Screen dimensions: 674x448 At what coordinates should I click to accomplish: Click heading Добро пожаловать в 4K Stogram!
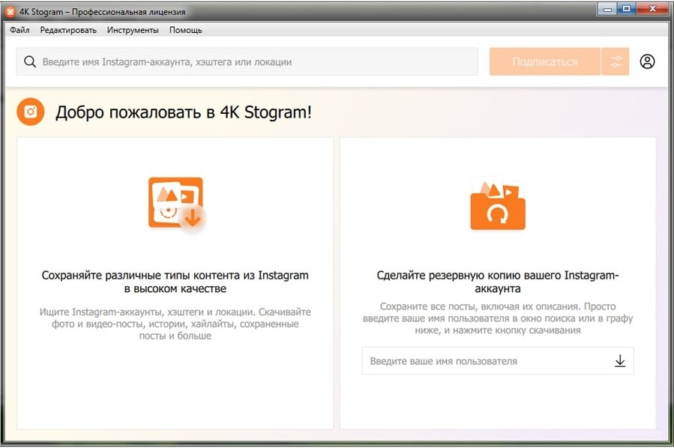184,112
